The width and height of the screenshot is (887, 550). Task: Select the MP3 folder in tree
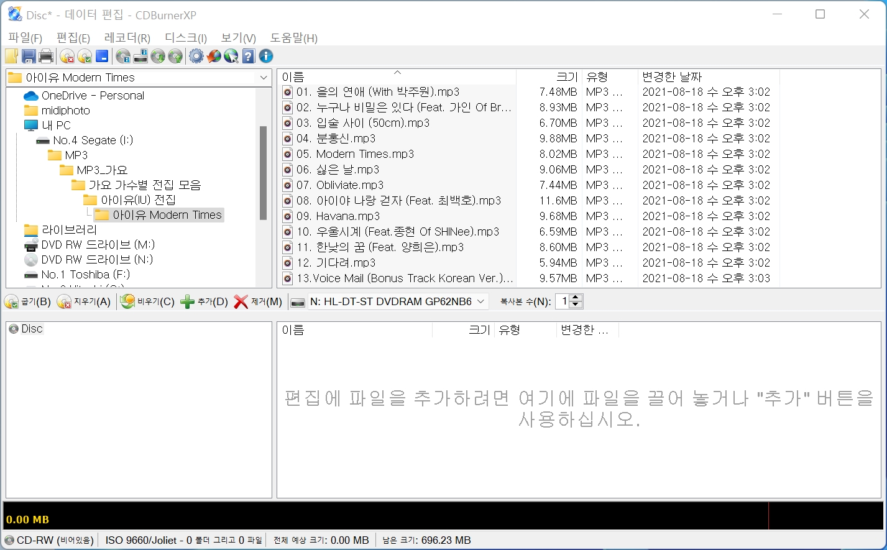pos(76,155)
